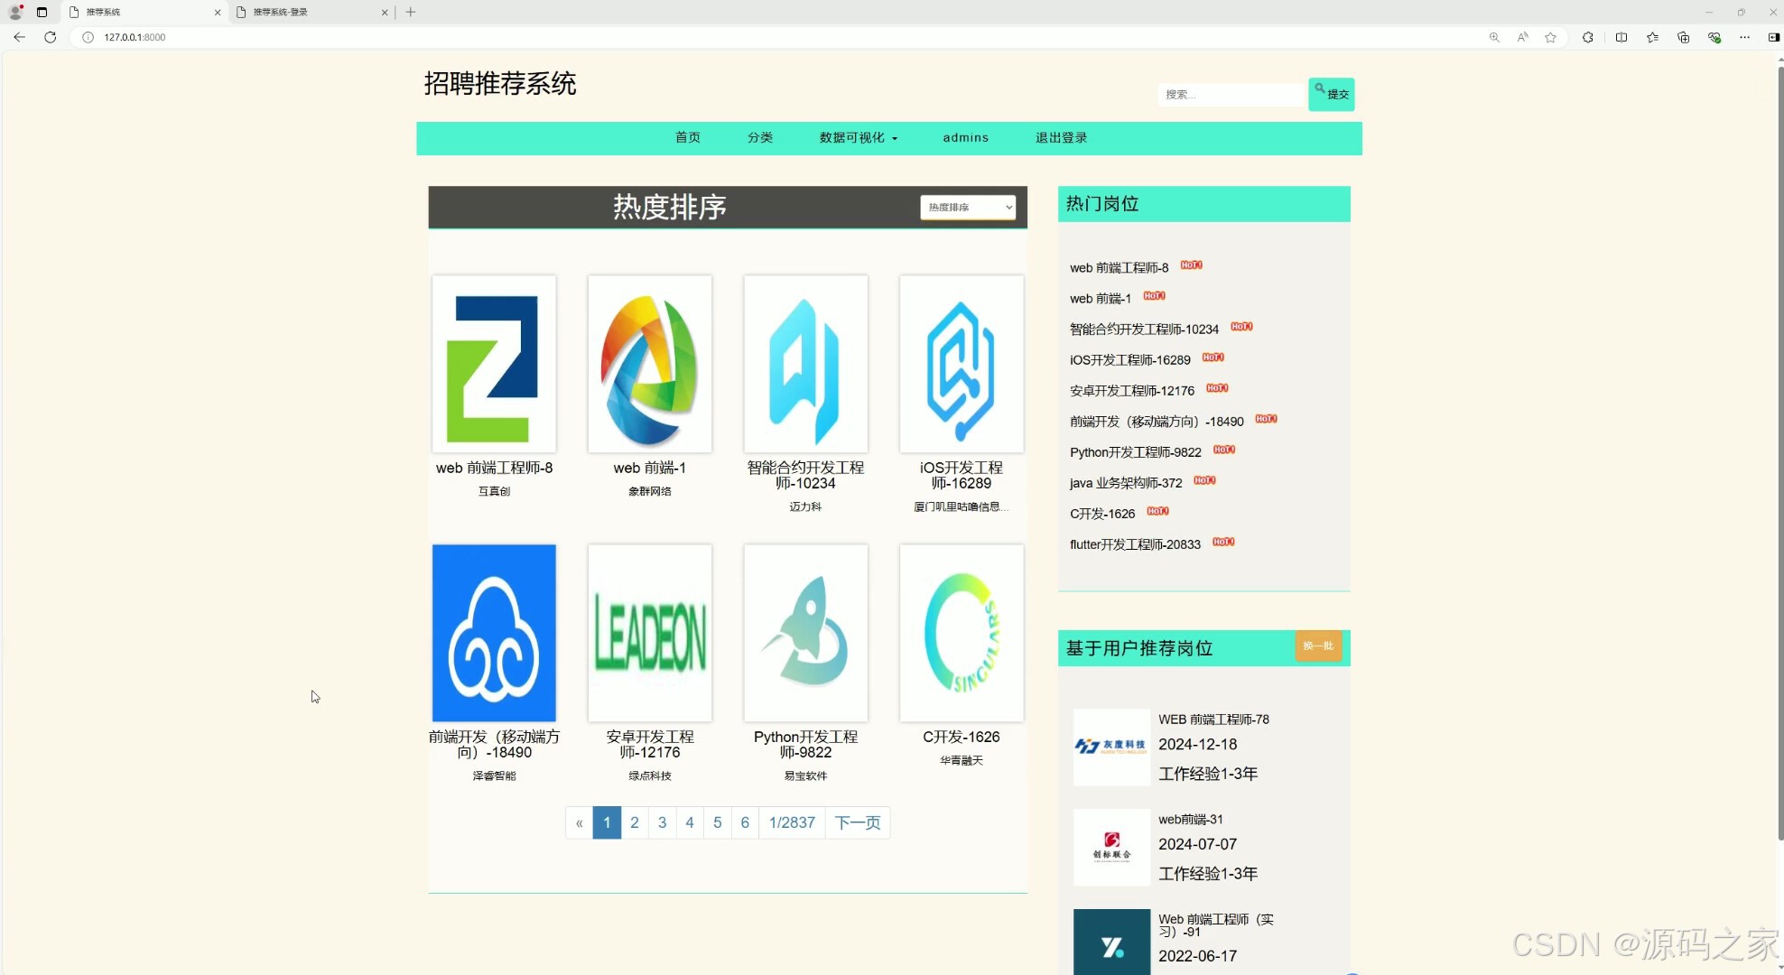Open the 热度排序 sort dropdown
1784x975 pixels.
[x=968, y=207]
